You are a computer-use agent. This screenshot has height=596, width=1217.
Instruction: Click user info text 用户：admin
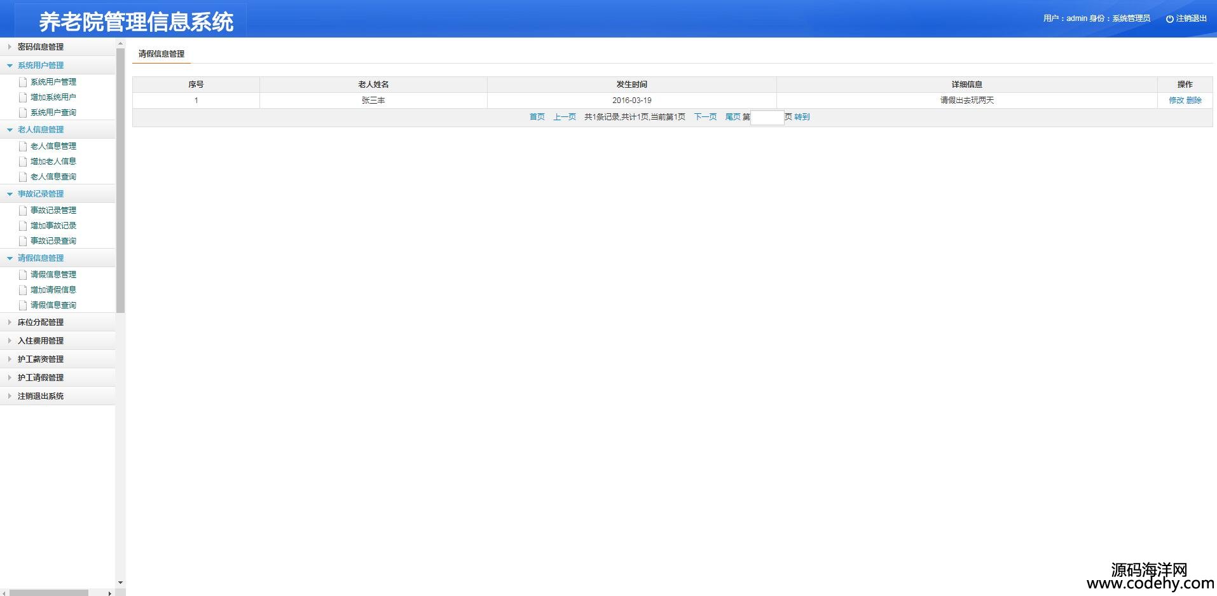[x=1065, y=18]
